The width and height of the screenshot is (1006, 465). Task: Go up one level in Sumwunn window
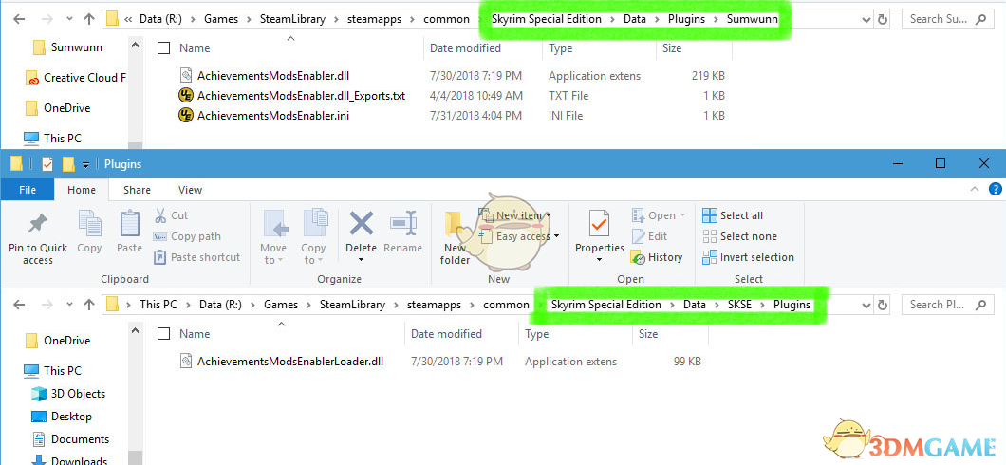[x=88, y=19]
